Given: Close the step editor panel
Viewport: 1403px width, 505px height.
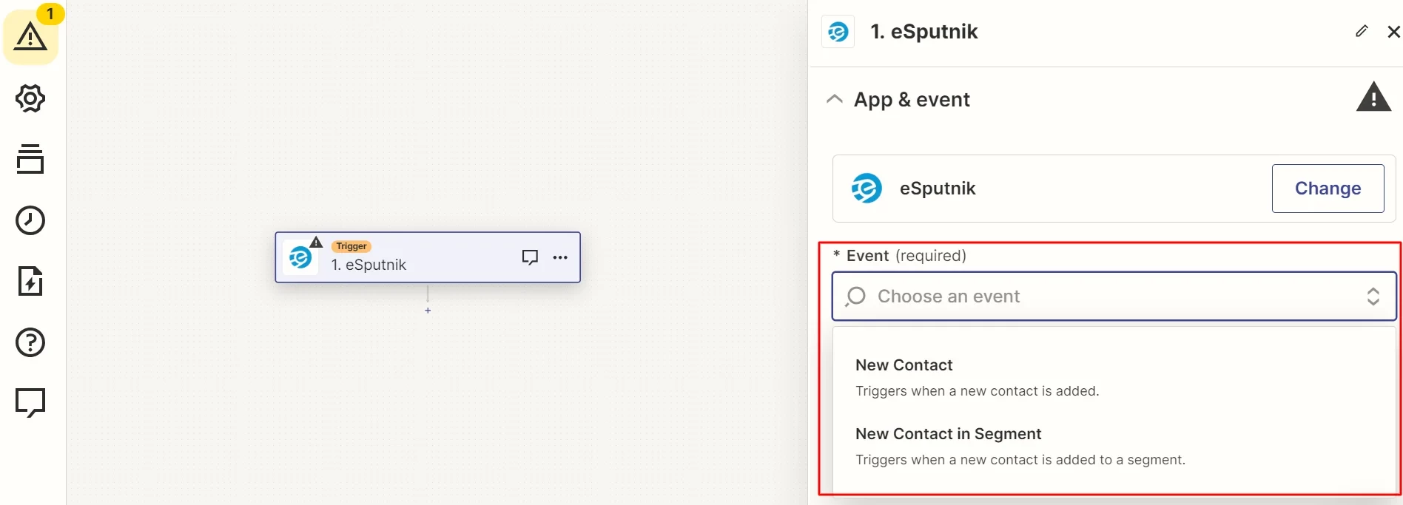Looking at the screenshot, I should tap(1393, 32).
